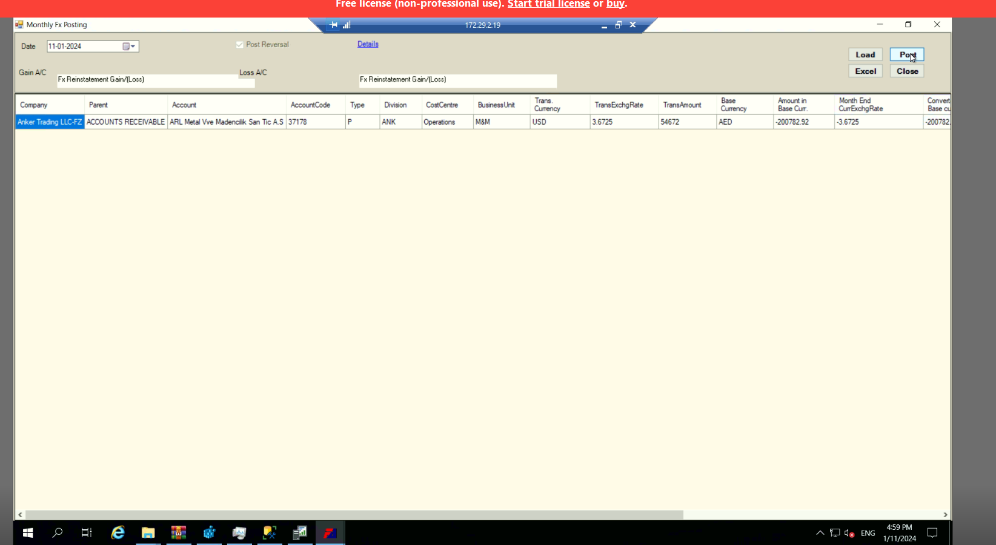
Task: Open the notification center icon
Action: tap(932, 533)
